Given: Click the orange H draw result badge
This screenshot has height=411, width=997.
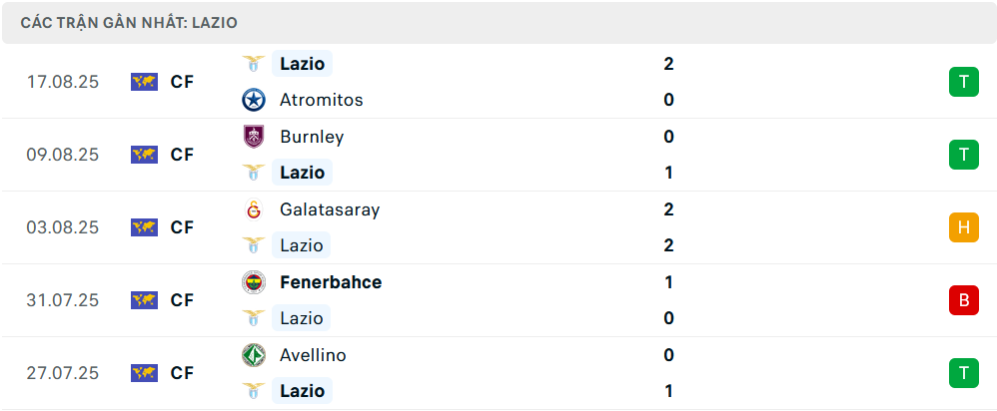Looking at the screenshot, I should (x=963, y=227).
